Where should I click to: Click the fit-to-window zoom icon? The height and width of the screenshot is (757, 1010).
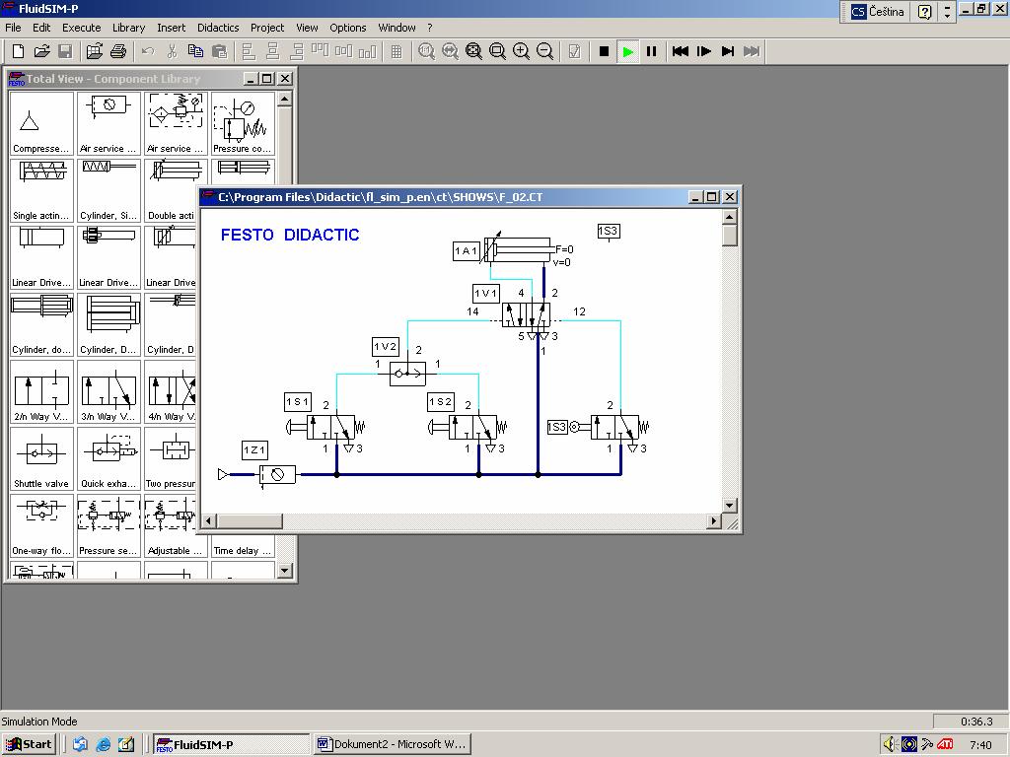[x=473, y=51]
